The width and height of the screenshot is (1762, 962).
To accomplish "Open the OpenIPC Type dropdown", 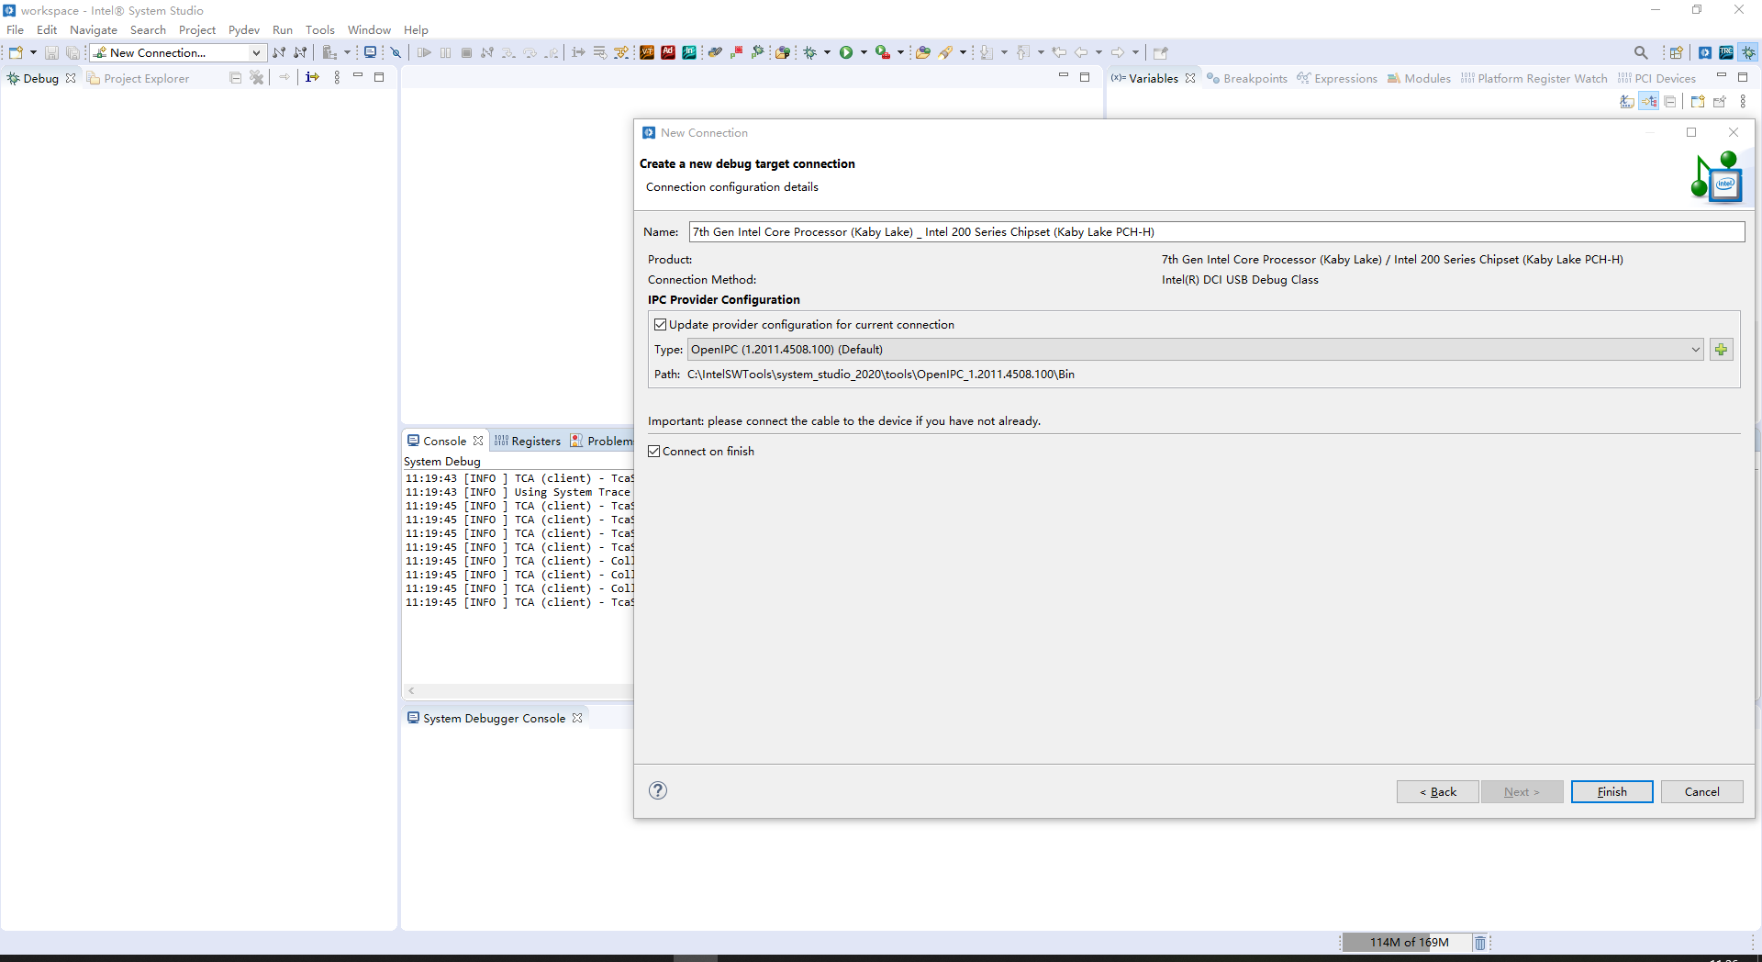I will coord(1694,350).
